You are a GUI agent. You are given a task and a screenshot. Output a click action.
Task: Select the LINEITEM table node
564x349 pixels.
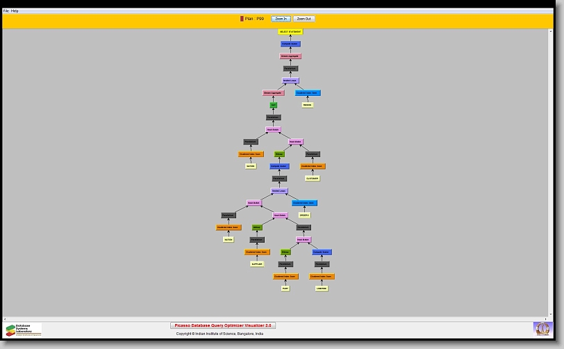pos(322,289)
